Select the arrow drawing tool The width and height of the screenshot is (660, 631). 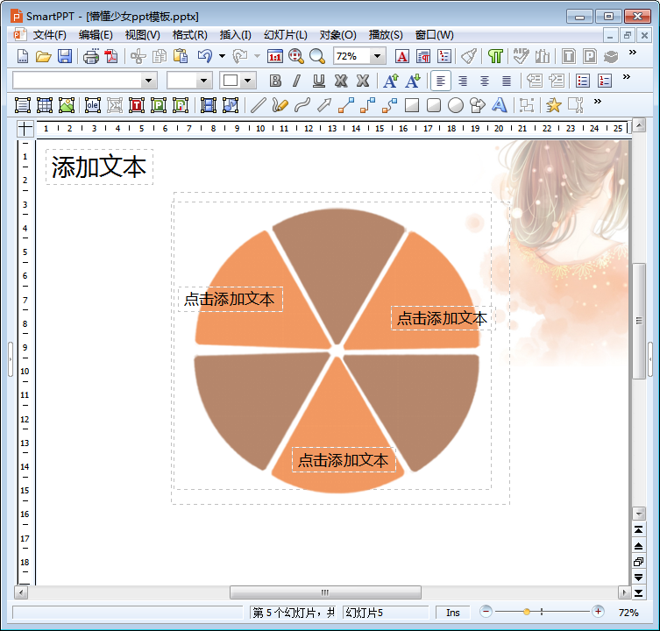coord(324,105)
